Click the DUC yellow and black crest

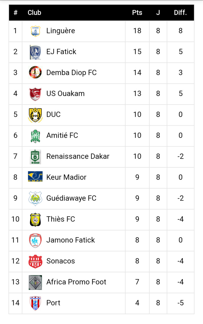coord(35,115)
